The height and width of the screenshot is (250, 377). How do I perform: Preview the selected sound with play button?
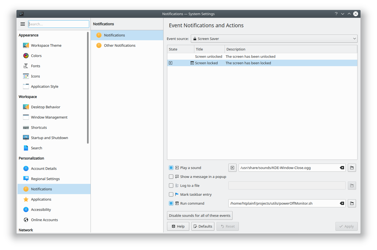[x=232, y=168]
